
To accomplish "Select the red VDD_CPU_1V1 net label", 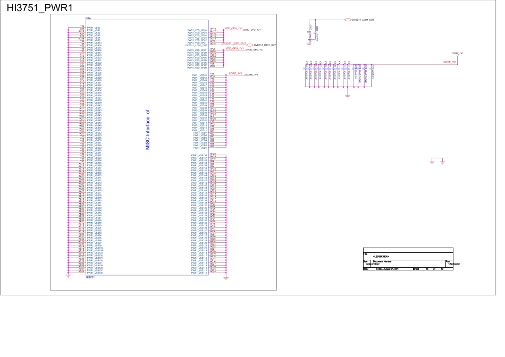I will click(x=233, y=28).
